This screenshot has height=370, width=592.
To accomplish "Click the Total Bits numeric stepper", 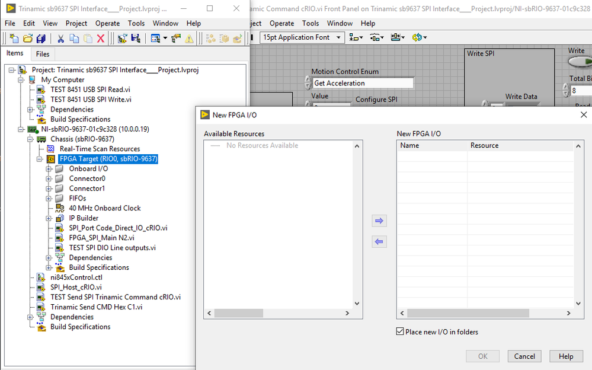I will 565,91.
